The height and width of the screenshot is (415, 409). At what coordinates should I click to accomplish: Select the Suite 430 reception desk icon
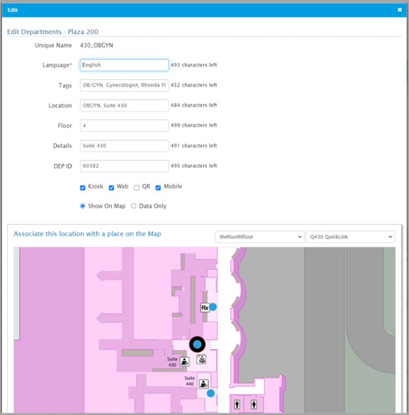click(185, 362)
